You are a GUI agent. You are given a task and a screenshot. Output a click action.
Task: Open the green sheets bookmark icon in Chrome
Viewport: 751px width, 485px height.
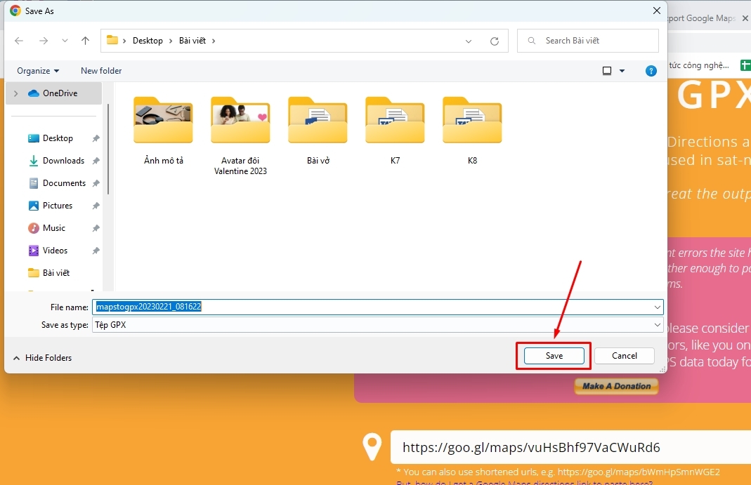click(745, 65)
